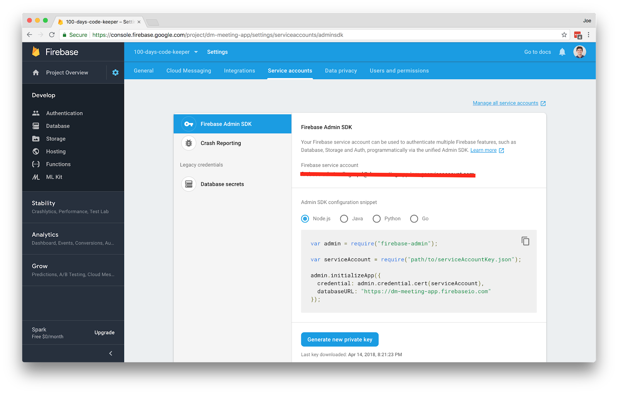
Task: Select Go radio button
Action: point(414,219)
